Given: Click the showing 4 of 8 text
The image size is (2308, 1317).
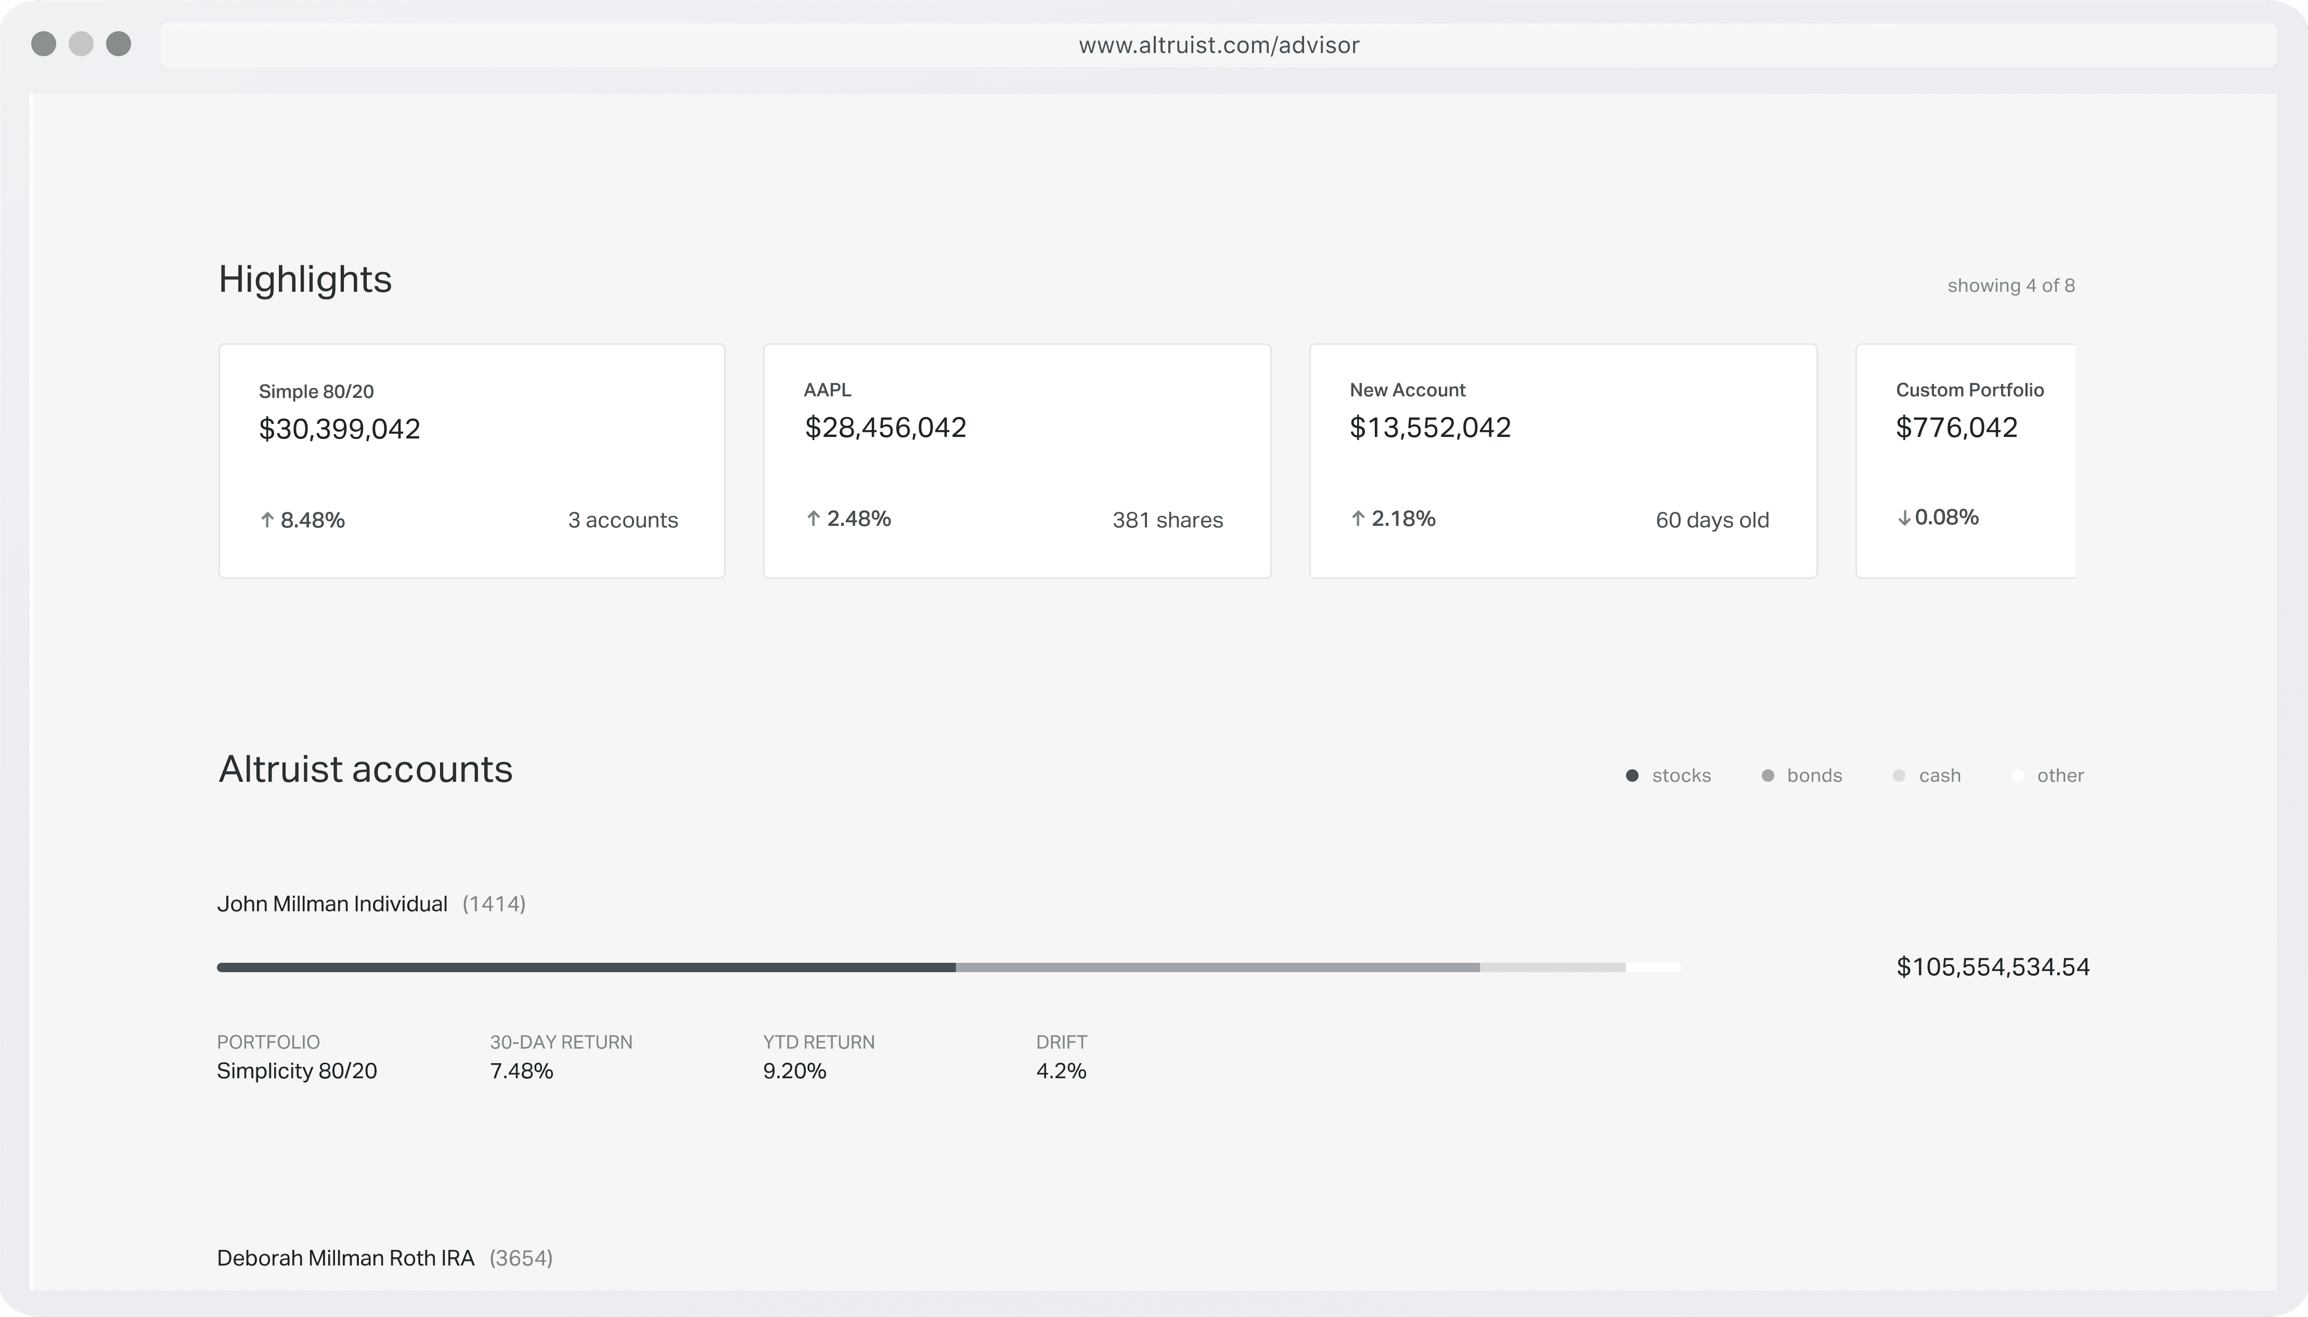Looking at the screenshot, I should pos(2010,286).
